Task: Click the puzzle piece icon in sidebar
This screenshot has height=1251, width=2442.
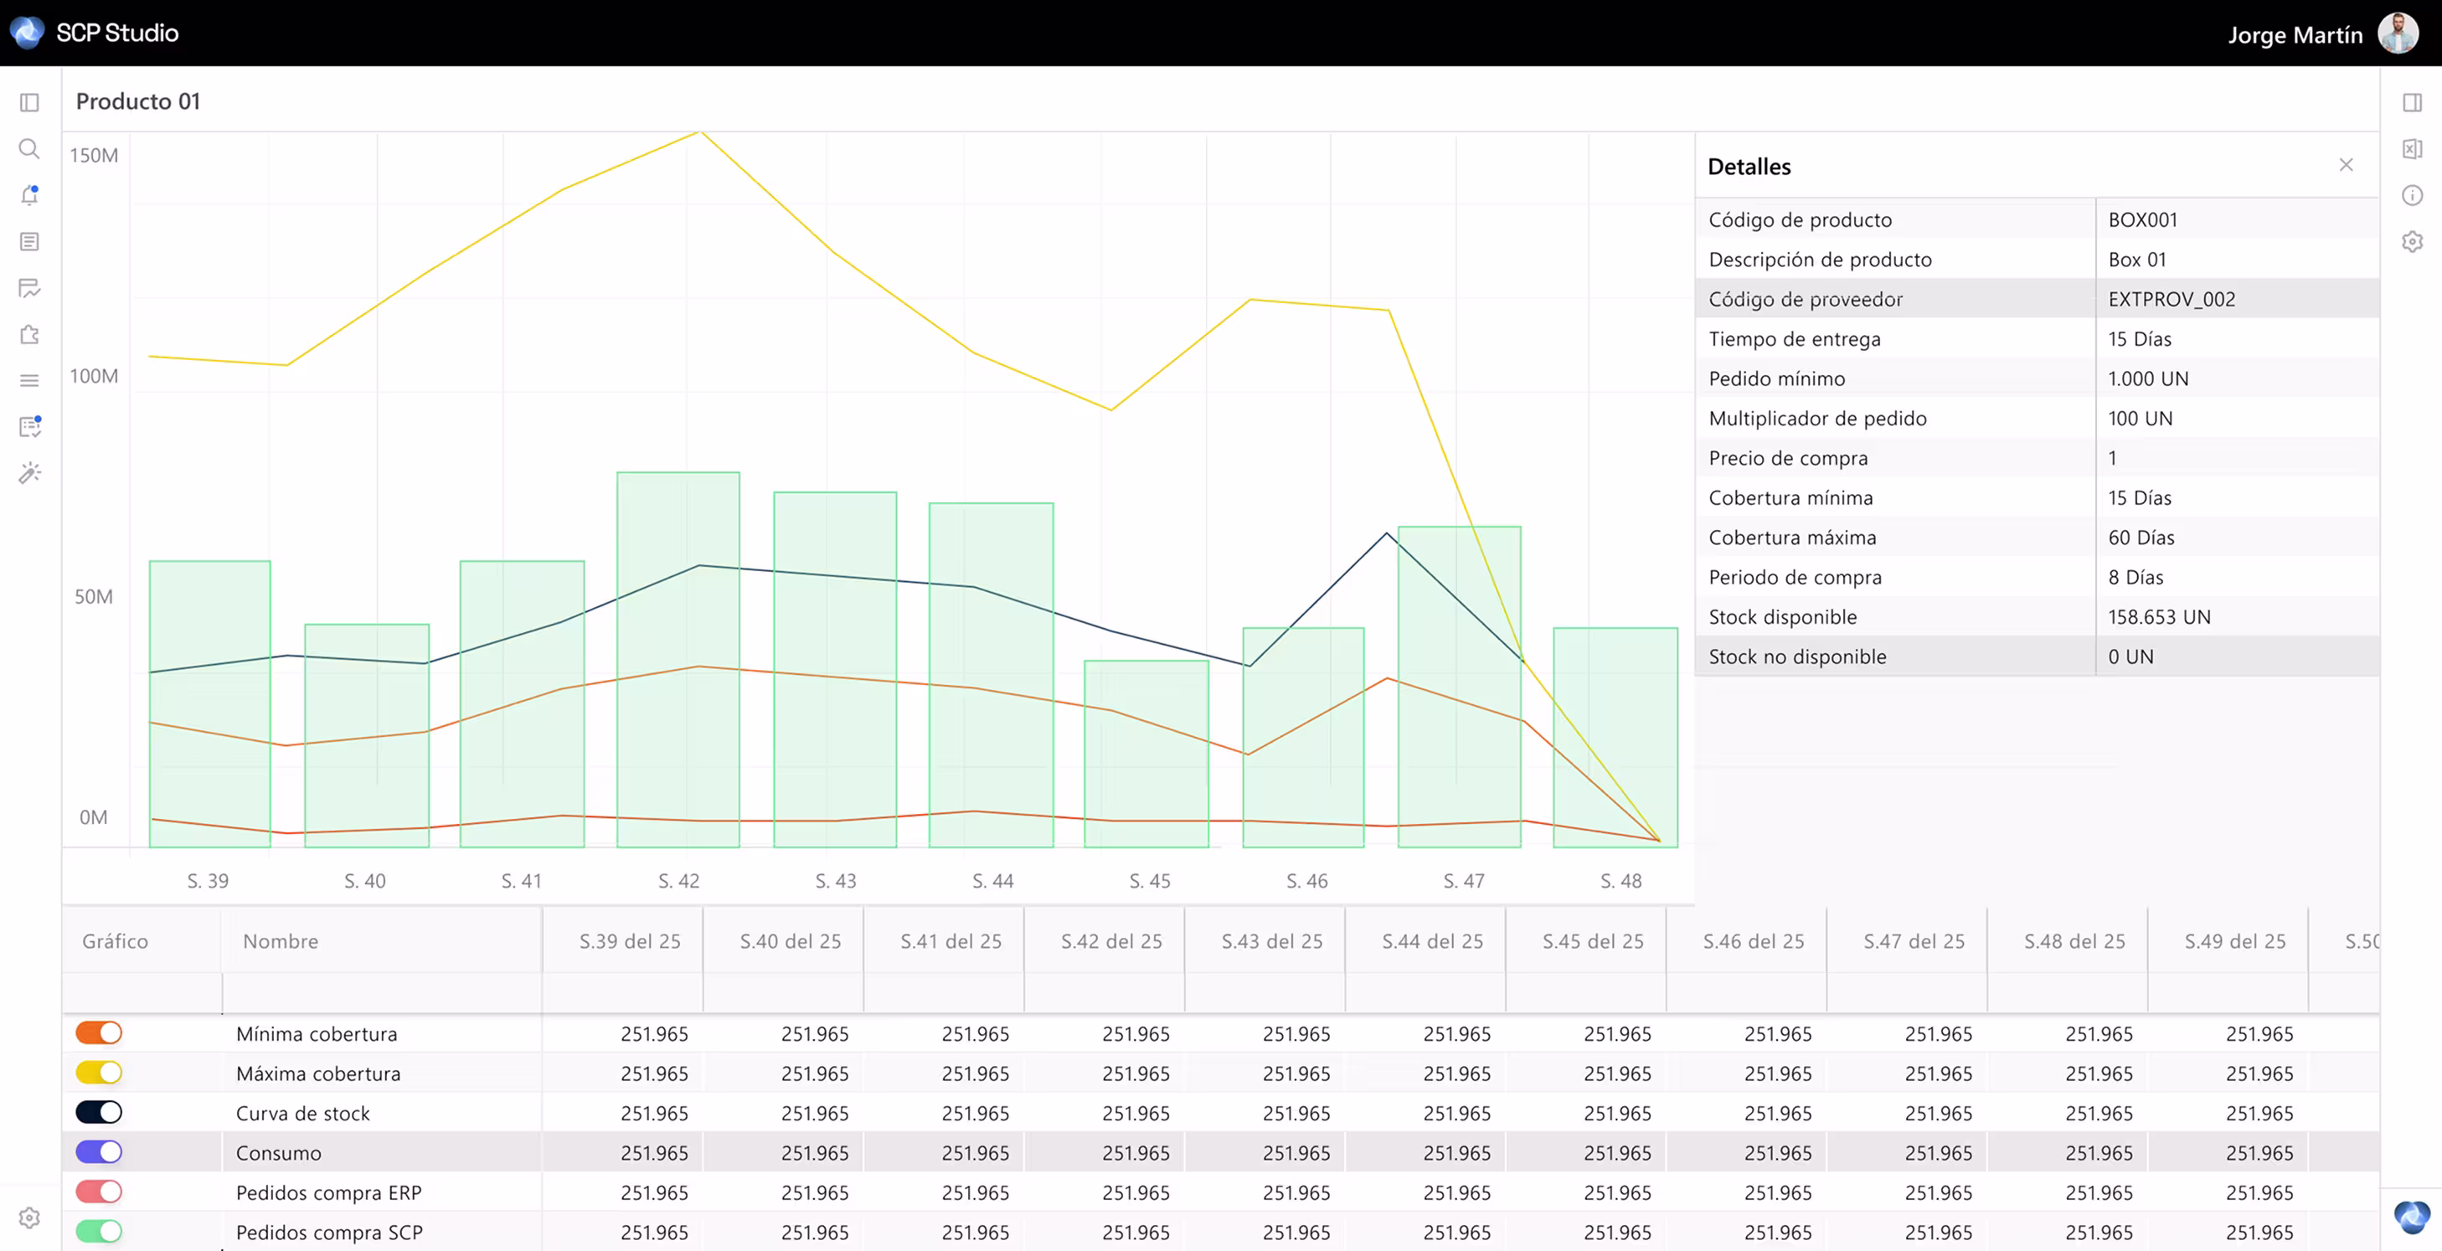Action: [29, 335]
